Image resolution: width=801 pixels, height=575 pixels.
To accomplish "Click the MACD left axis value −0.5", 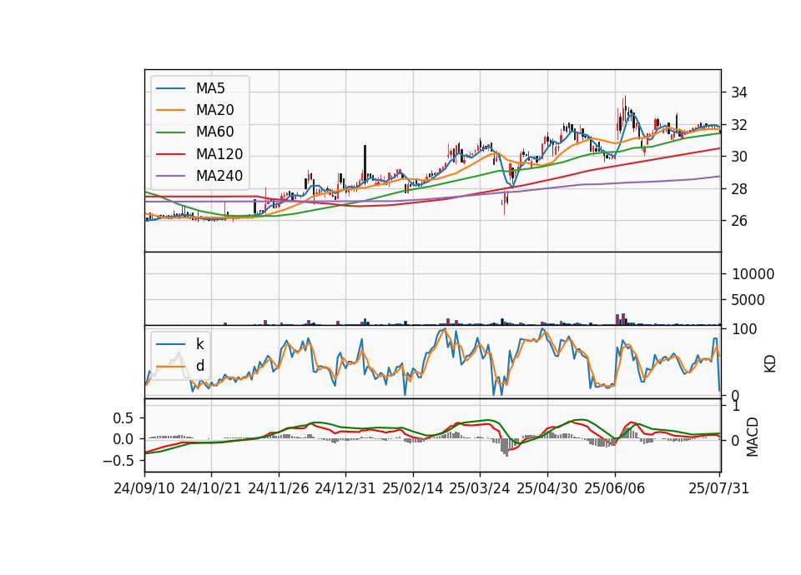I will [118, 461].
